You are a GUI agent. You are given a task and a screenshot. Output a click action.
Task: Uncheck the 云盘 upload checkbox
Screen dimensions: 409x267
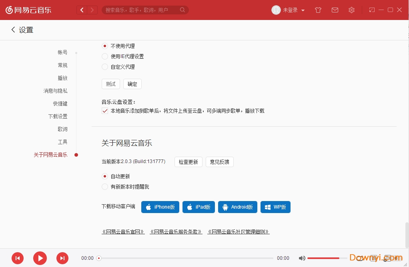pos(104,111)
